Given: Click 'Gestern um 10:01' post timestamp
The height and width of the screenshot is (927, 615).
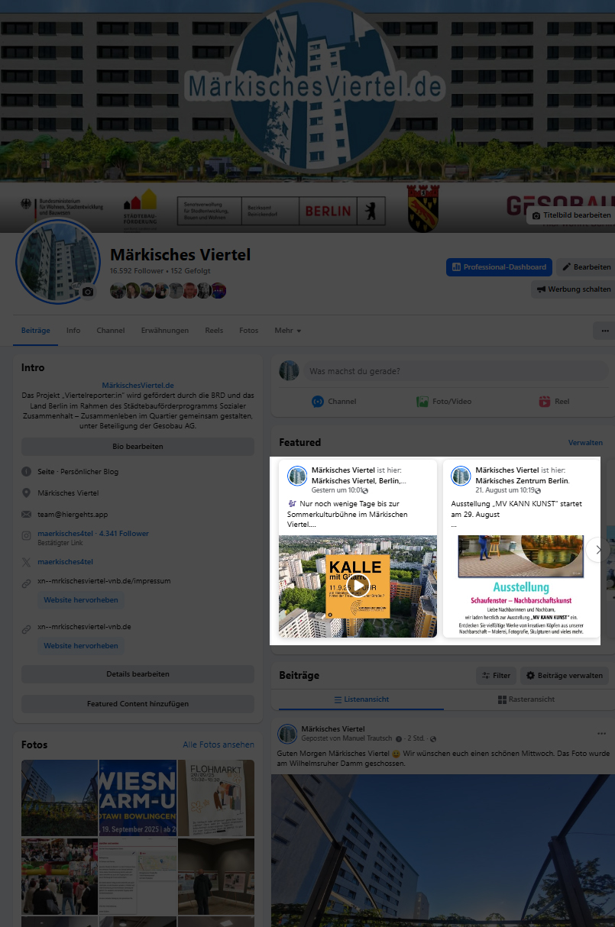Looking at the screenshot, I should pyautogui.click(x=336, y=490).
